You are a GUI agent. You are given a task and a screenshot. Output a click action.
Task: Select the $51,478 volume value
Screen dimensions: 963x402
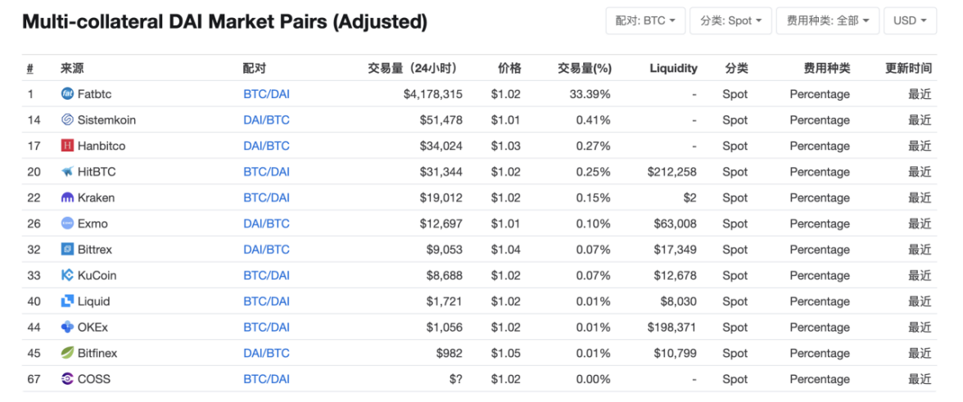(441, 120)
